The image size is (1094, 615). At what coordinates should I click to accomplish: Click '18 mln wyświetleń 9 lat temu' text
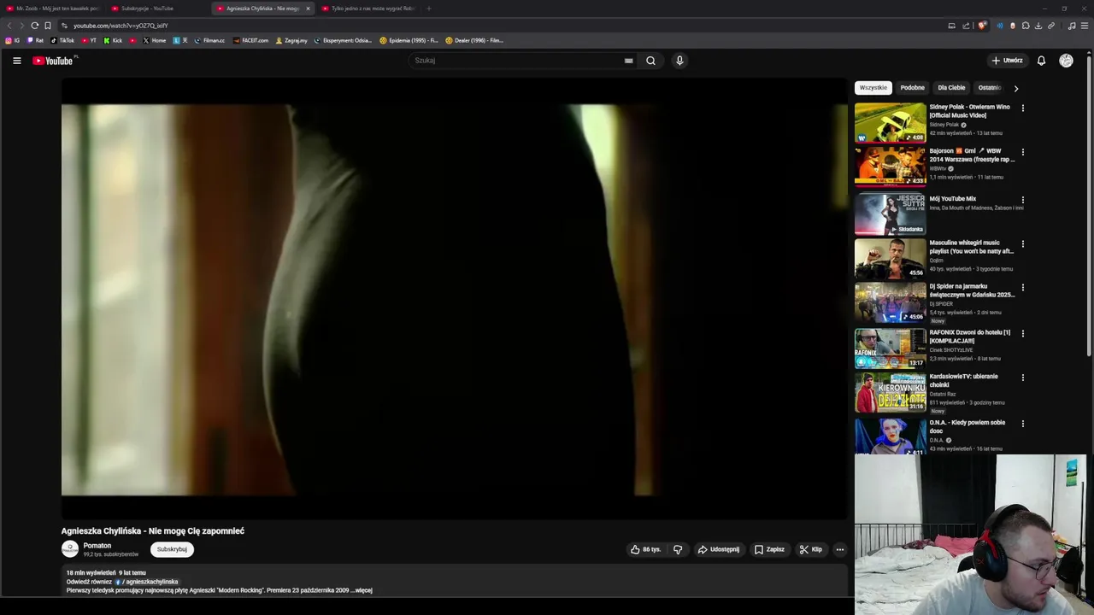pos(106,572)
